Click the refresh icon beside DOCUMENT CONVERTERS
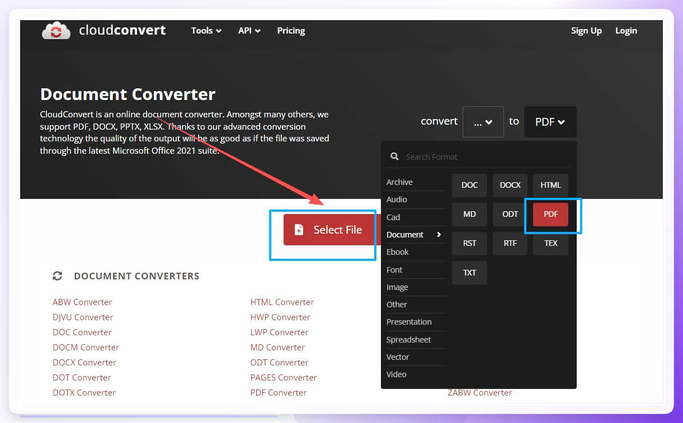The image size is (683, 423). tap(57, 276)
